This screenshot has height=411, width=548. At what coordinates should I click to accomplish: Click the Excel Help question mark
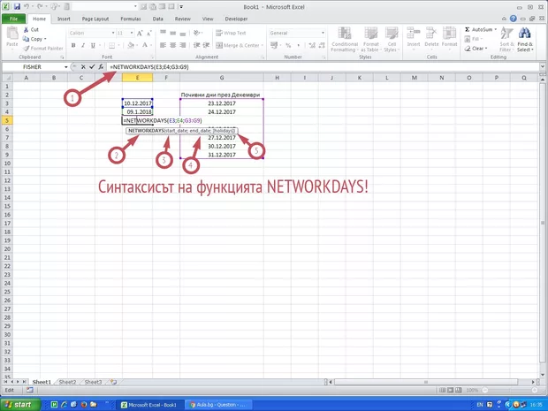tap(513, 19)
